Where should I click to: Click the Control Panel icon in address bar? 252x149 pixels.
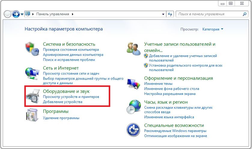[x=28, y=14]
